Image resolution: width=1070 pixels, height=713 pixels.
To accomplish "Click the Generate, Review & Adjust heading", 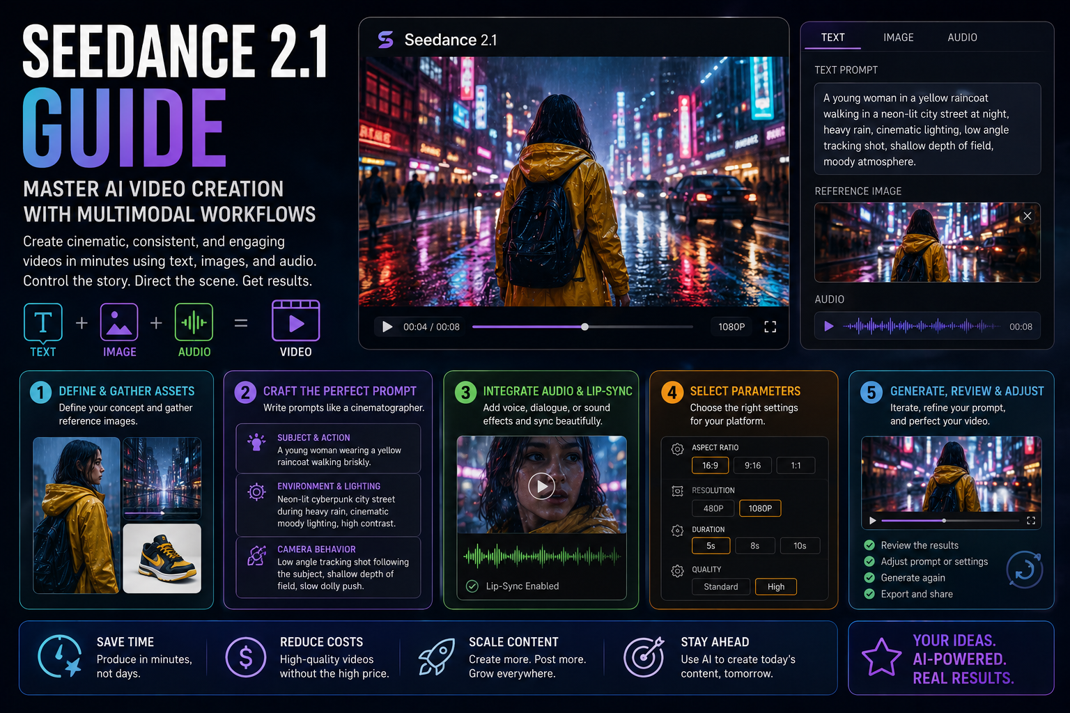I will (967, 391).
